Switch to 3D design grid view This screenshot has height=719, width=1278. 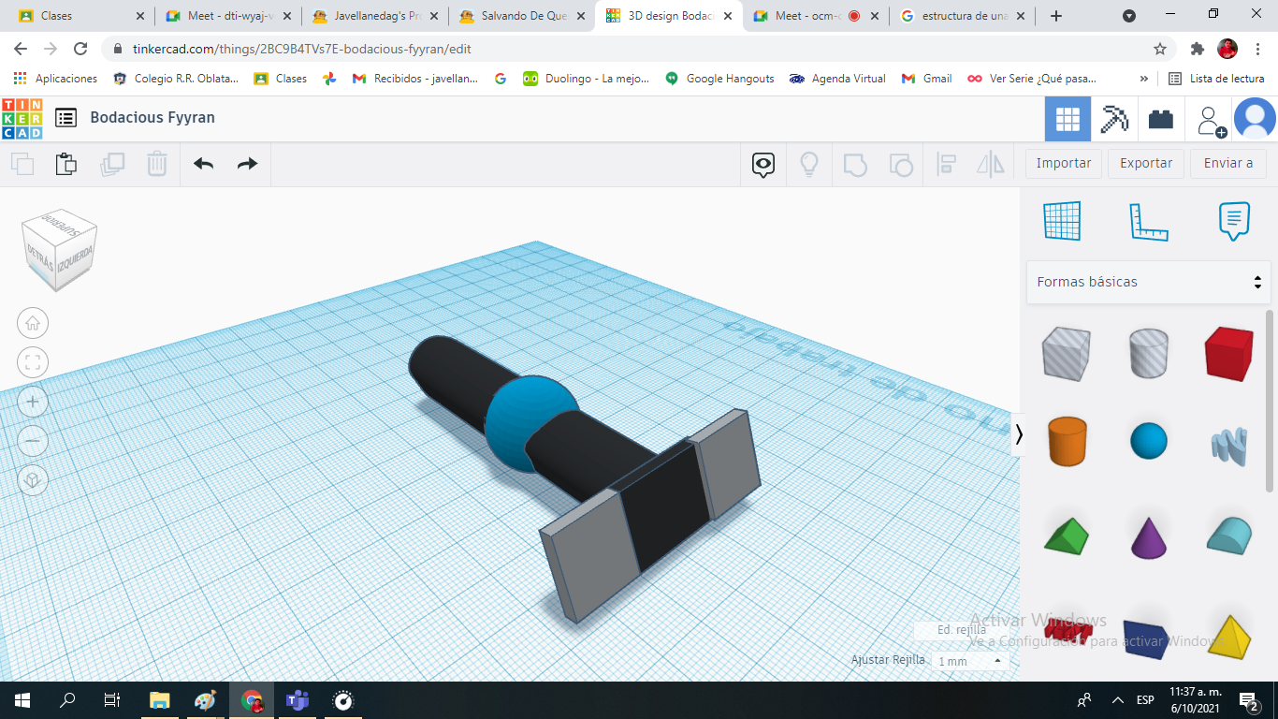(x=1067, y=119)
